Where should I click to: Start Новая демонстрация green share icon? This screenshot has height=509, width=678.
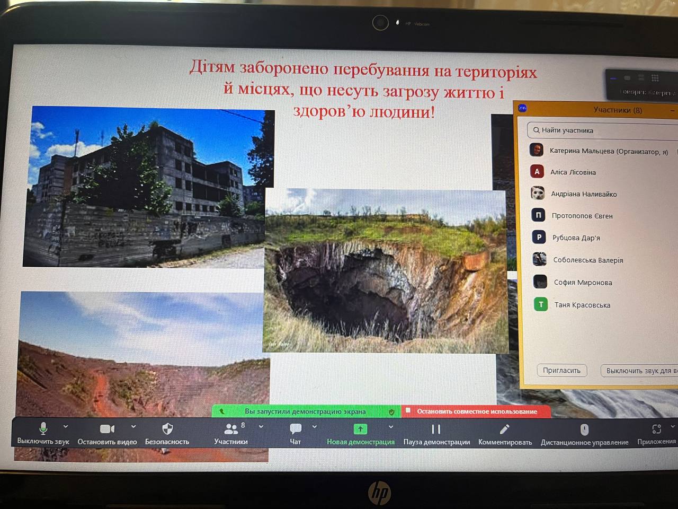click(x=360, y=429)
